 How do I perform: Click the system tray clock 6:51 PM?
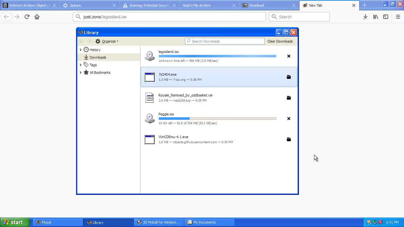click(x=392, y=222)
